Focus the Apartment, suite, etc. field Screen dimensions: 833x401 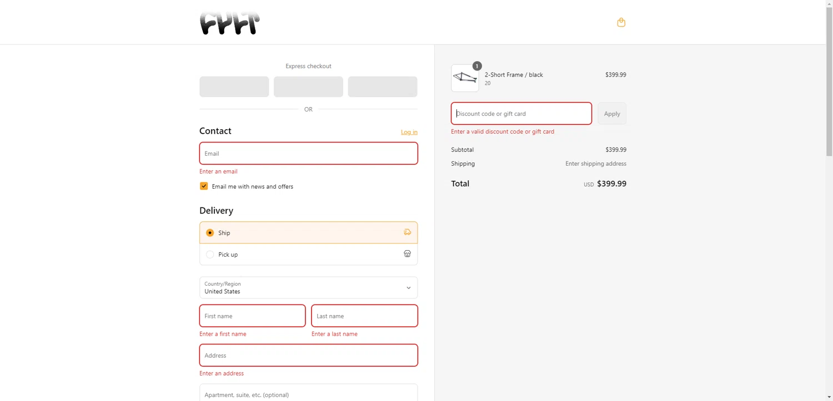[308, 393]
